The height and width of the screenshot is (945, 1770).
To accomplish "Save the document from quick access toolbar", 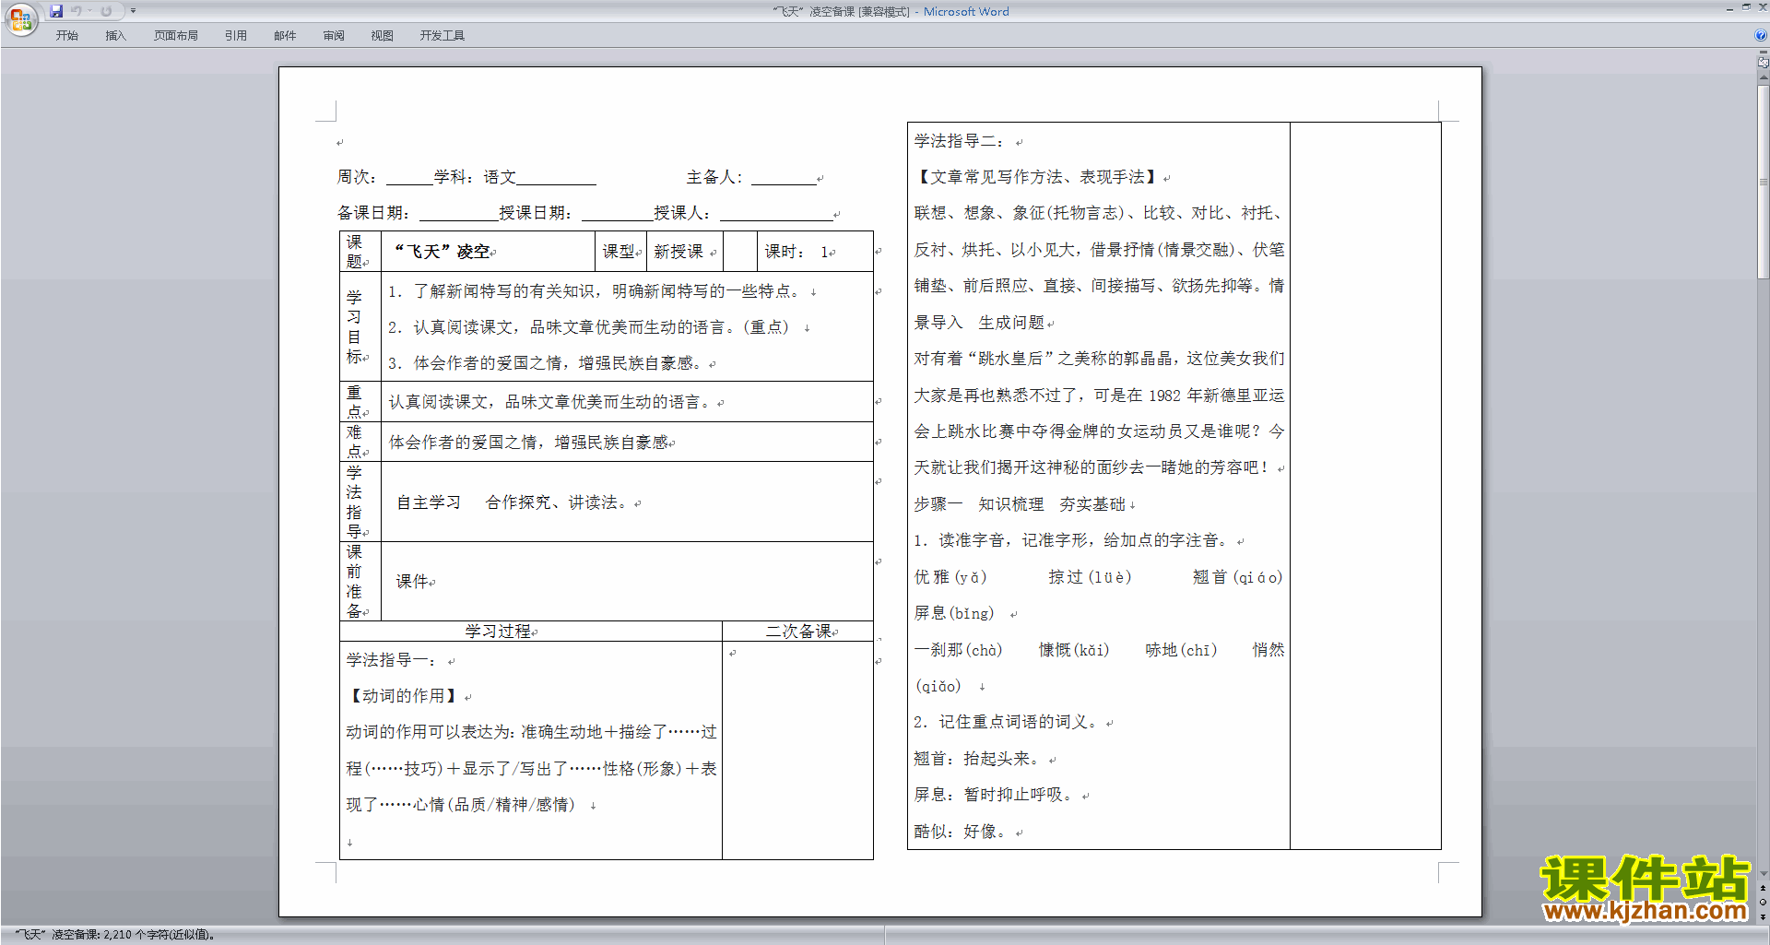I will (x=56, y=11).
